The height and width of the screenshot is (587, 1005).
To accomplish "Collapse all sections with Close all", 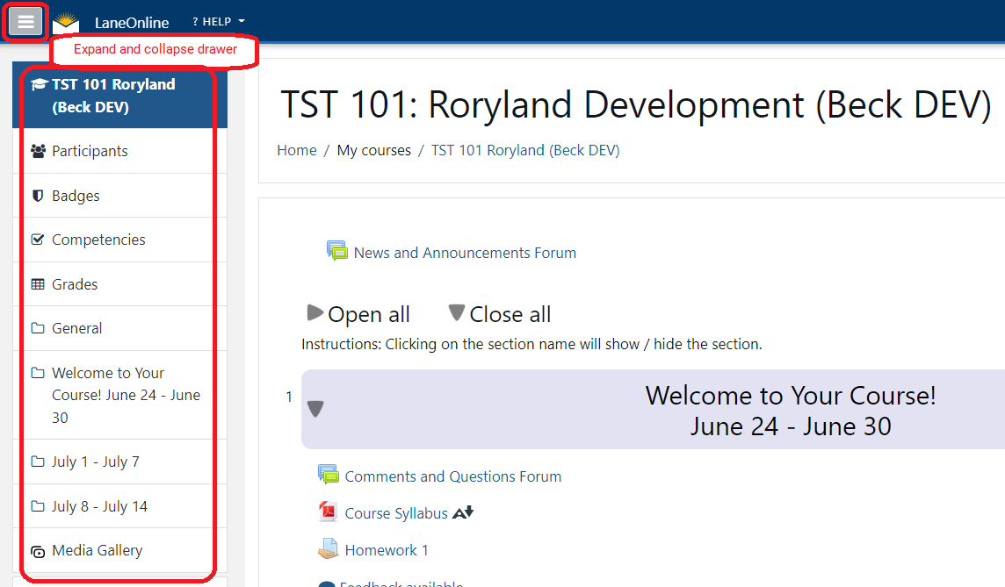I will (x=500, y=314).
